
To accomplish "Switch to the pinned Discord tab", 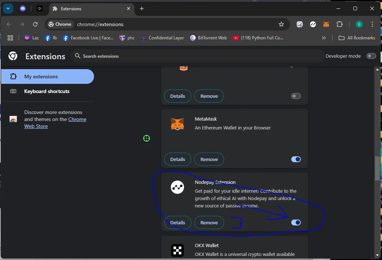I will click(x=23, y=8).
